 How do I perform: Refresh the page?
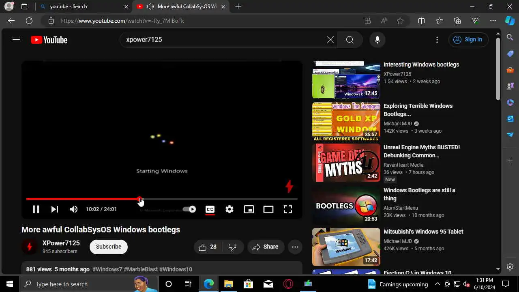pyautogui.click(x=29, y=21)
